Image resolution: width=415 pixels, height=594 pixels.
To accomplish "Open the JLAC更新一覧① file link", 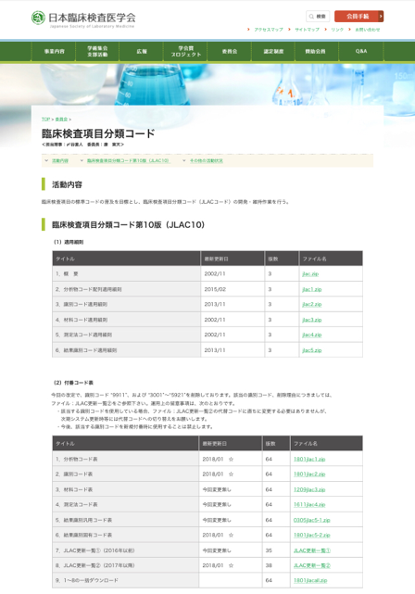I will [312, 550].
